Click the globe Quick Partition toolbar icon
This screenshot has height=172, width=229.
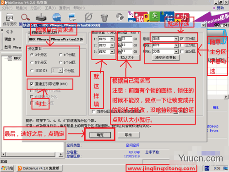pos(57,17)
